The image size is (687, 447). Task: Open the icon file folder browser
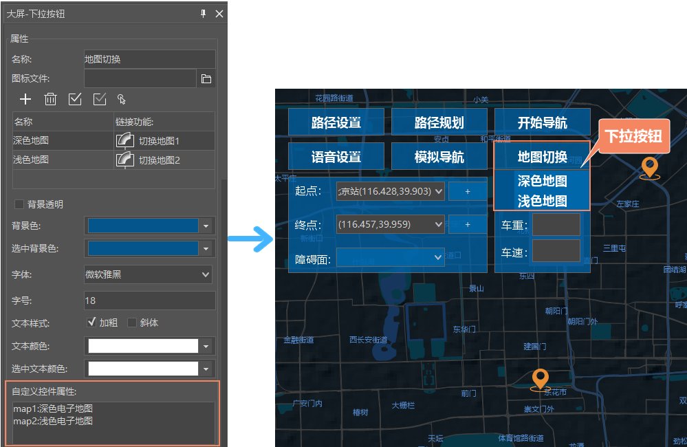pos(206,79)
